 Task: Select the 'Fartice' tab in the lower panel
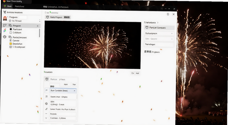coord(54,79)
